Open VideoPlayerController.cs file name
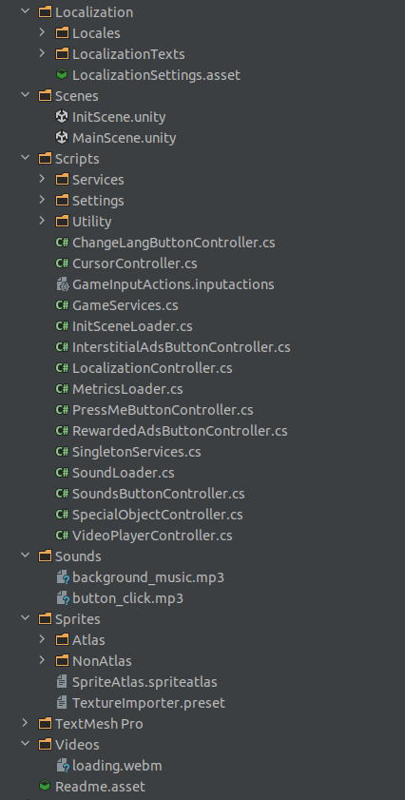405x800 pixels. tap(152, 536)
